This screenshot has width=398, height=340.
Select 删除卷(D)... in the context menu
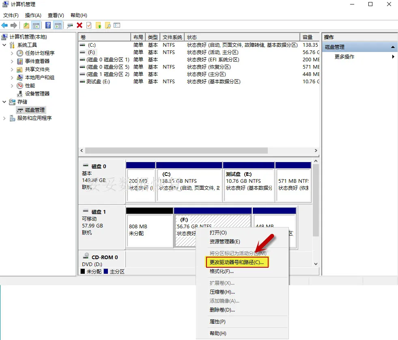222,310
